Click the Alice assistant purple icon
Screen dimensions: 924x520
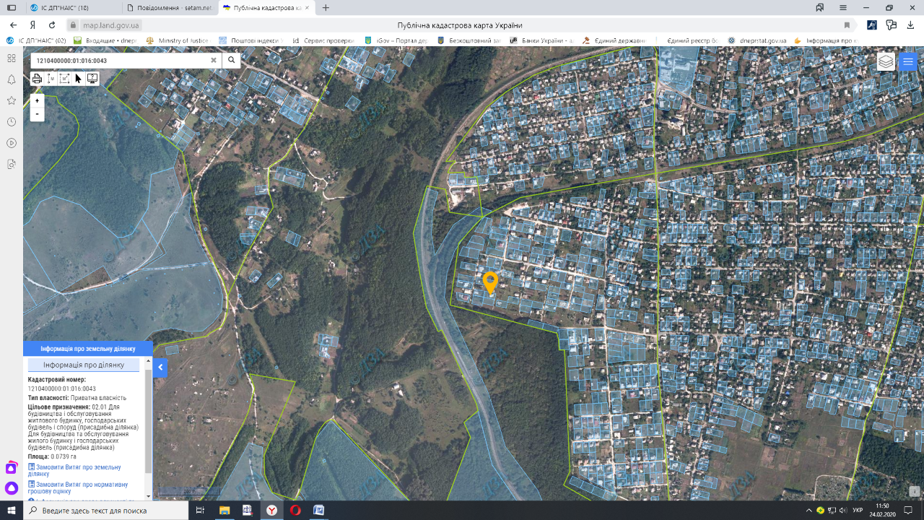pos(12,488)
